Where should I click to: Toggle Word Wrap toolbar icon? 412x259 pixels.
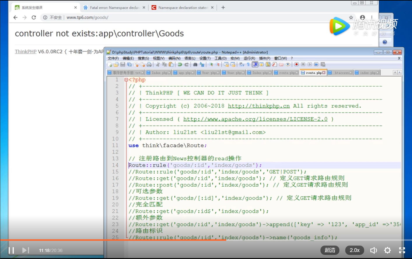click(242, 64)
